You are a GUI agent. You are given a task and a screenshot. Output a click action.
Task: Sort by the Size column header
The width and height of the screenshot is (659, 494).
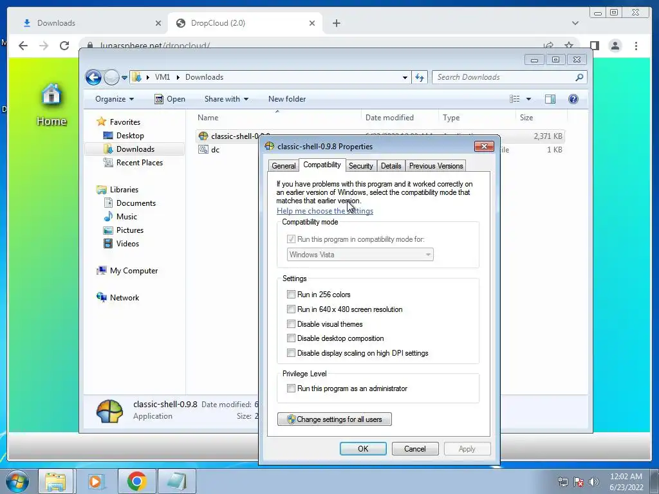tap(541, 118)
